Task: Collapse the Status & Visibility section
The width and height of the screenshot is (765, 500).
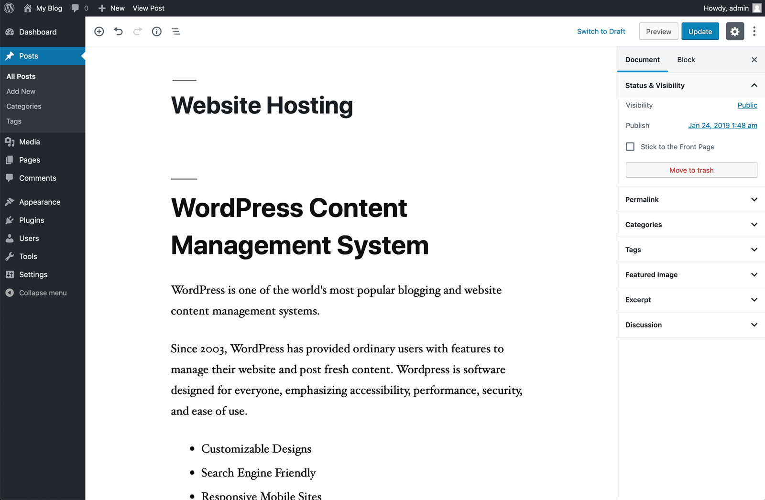Action: (691, 86)
